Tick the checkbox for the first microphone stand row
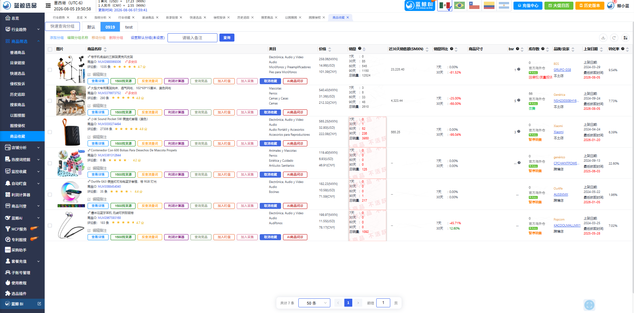The image size is (634, 313). pos(50,70)
